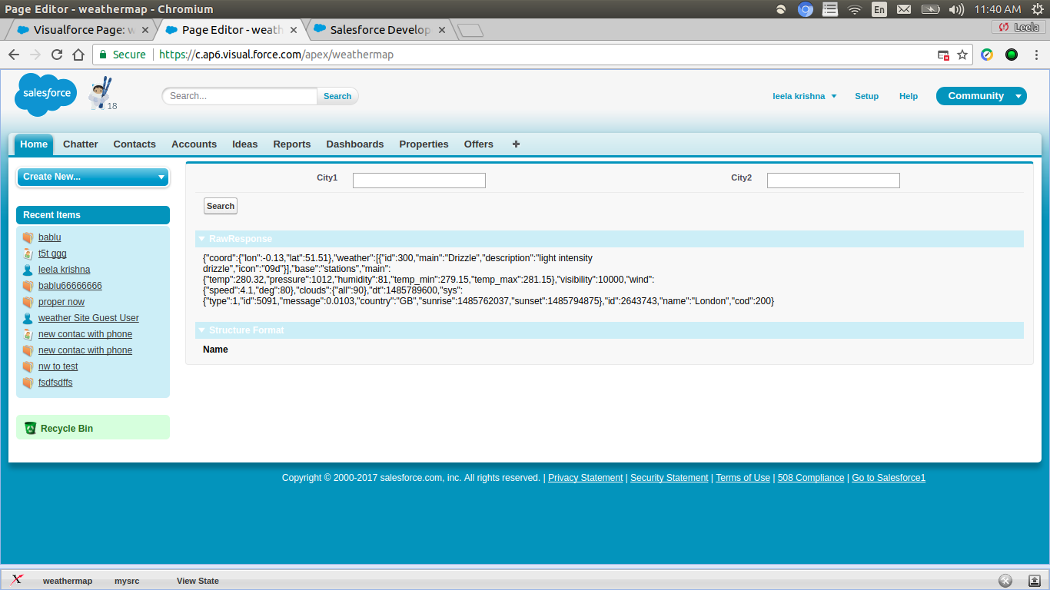Image resolution: width=1050 pixels, height=590 pixels.
Task: Open the Wi-Fi network indicator
Action: click(855, 9)
